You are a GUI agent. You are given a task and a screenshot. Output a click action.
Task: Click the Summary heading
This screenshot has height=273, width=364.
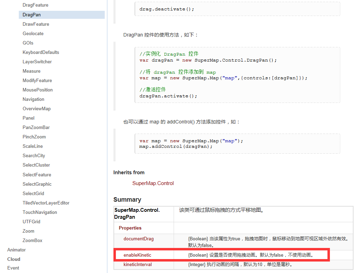tap(127, 200)
